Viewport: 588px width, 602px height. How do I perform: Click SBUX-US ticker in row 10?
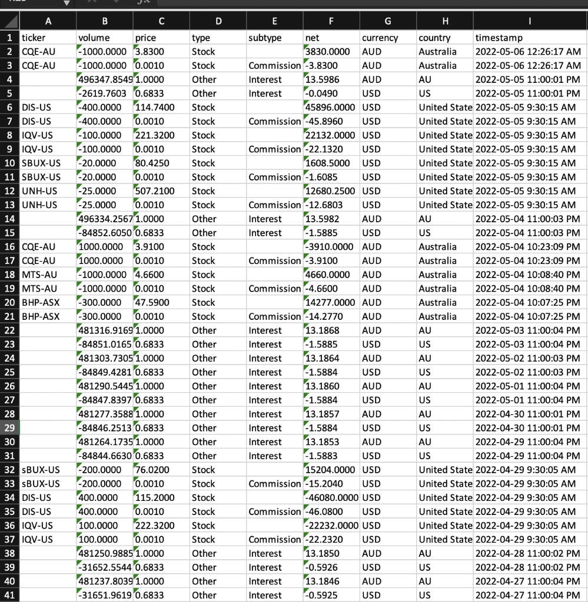[x=48, y=163]
